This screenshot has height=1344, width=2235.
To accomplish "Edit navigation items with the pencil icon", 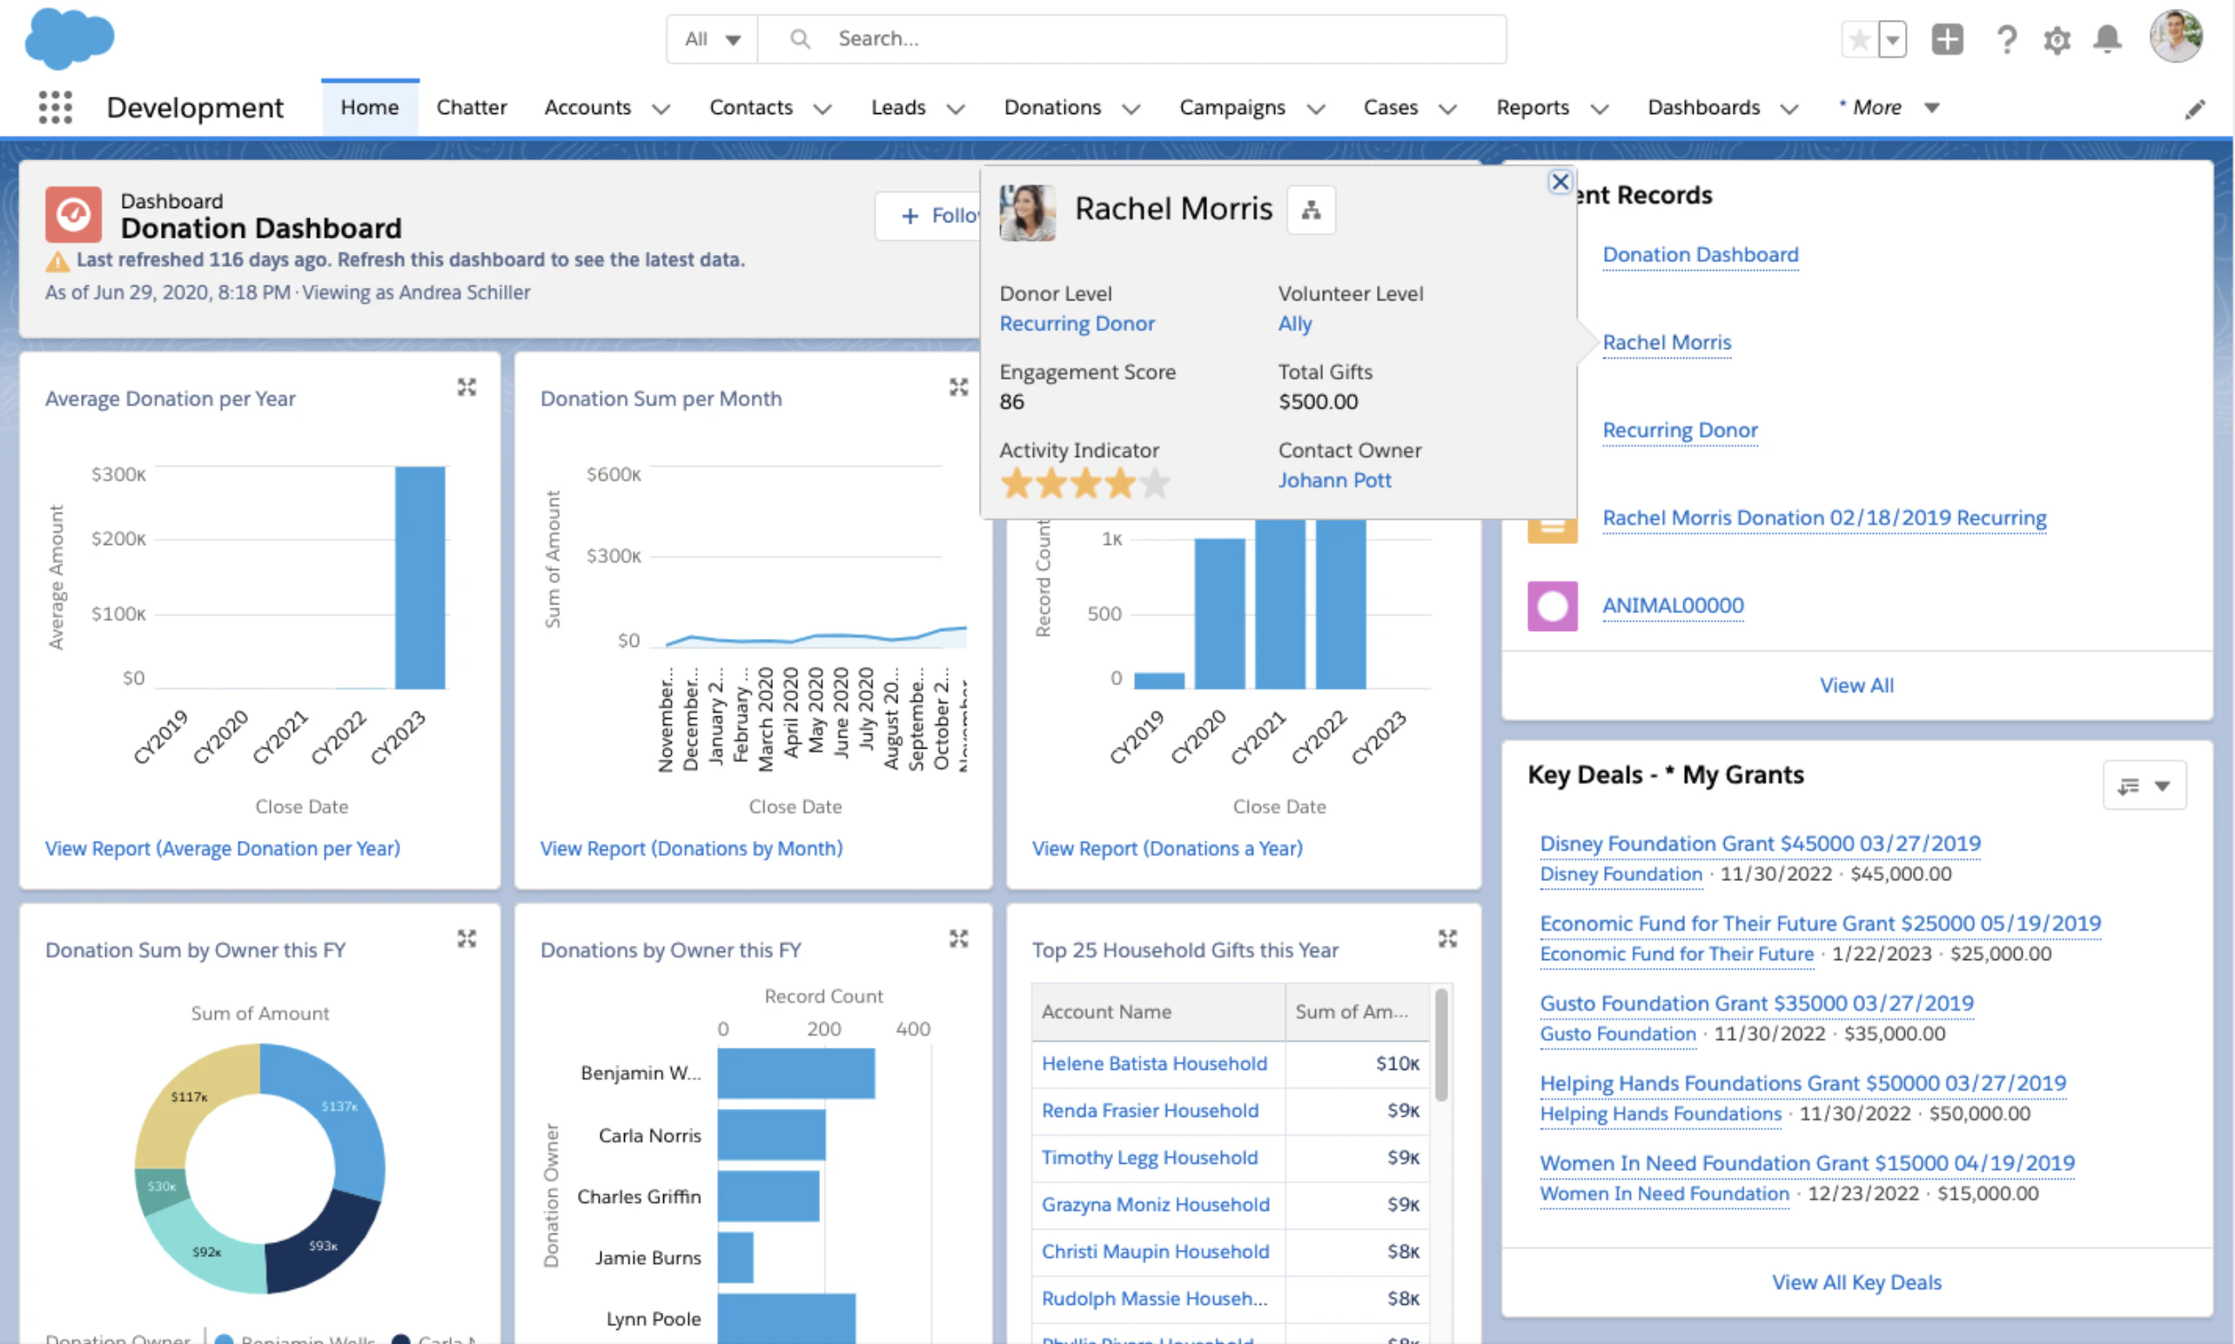I will click(2195, 108).
